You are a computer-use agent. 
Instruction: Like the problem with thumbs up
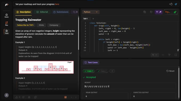tap(17, 97)
